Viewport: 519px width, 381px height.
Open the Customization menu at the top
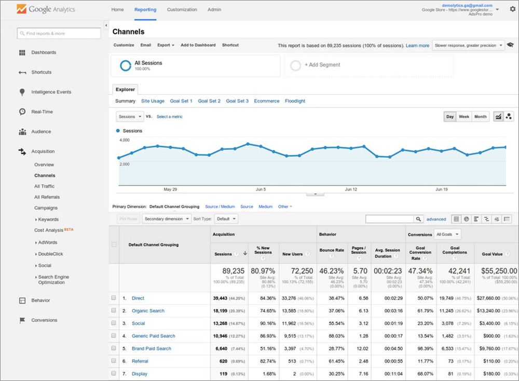(182, 9)
